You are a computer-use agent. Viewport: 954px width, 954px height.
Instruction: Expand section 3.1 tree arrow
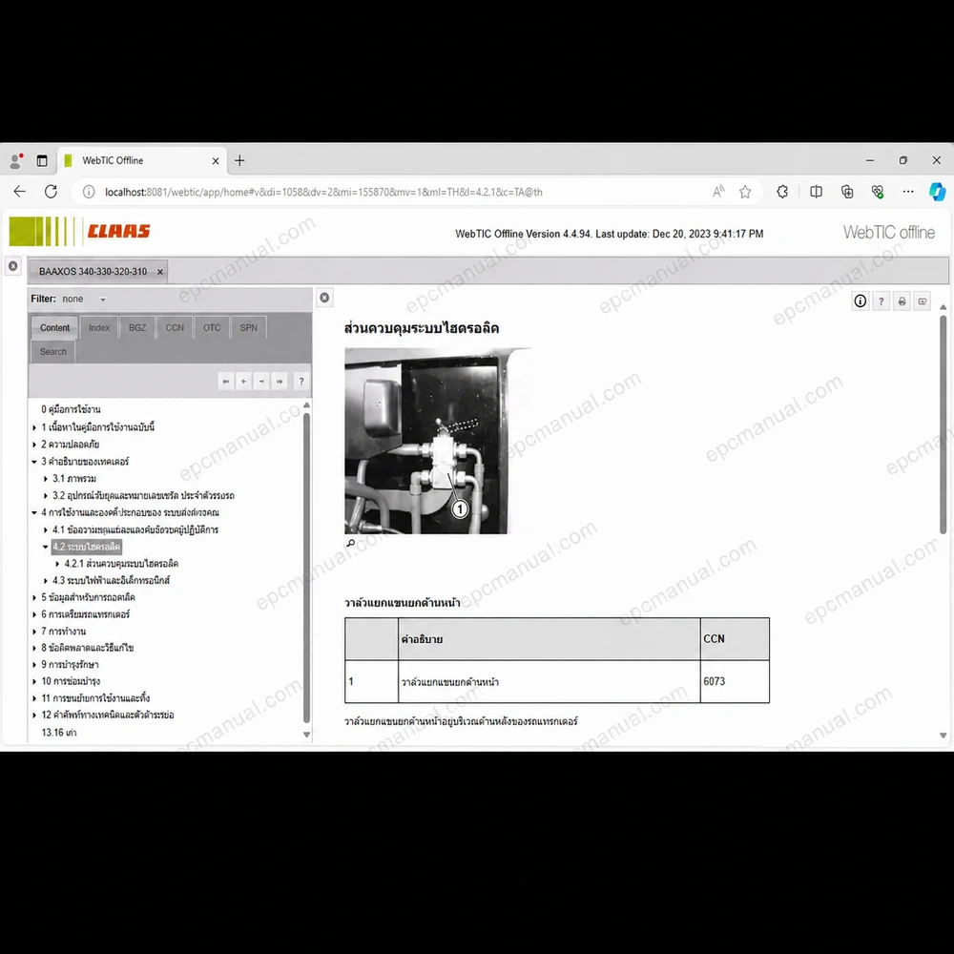[x=46, y=479]
